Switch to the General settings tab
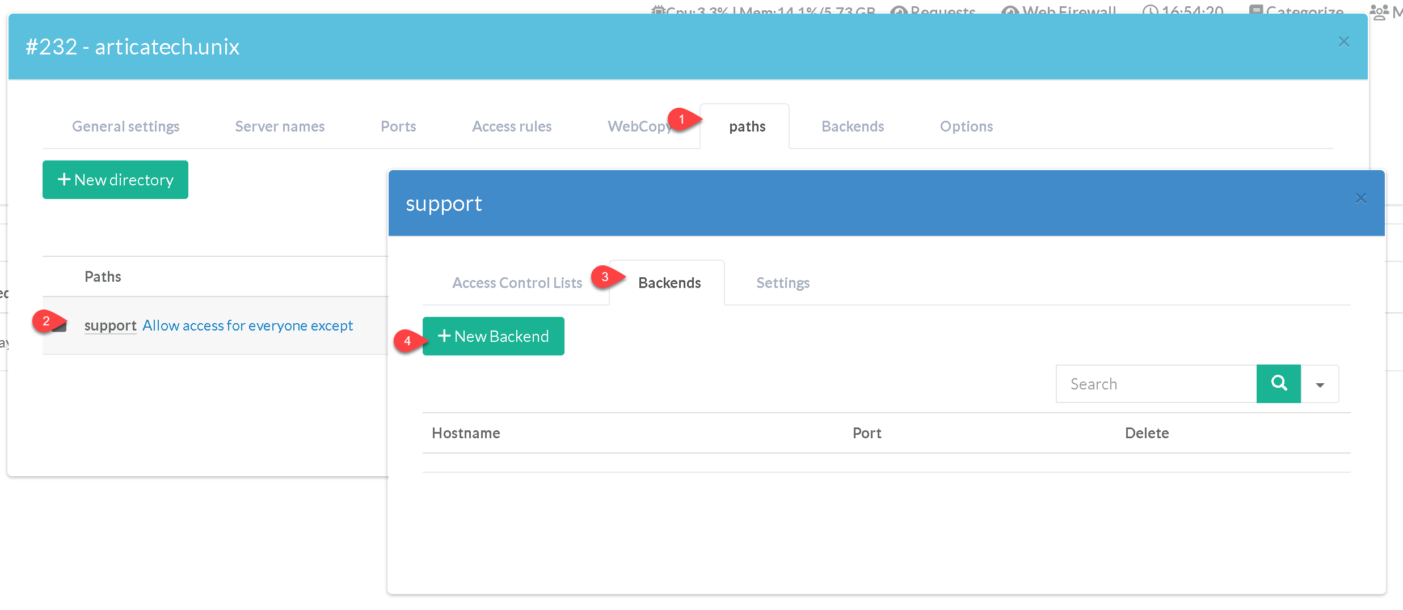The image size is (1403, 610). [125, 126]
